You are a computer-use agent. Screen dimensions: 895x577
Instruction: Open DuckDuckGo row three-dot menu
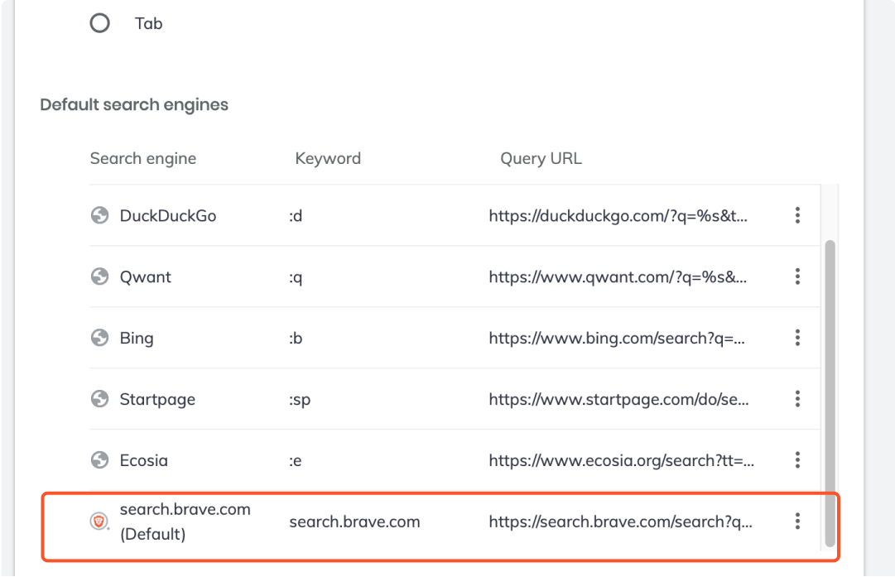coord(797,215)
